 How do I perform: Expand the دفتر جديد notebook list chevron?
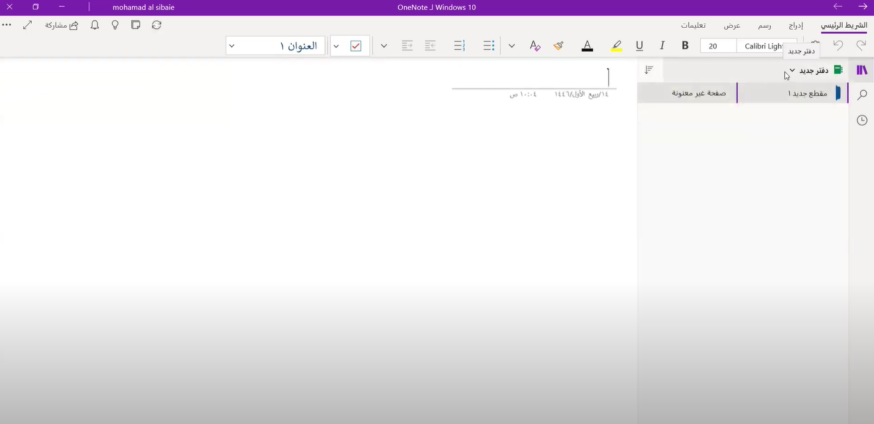click(x=792, y=70)
